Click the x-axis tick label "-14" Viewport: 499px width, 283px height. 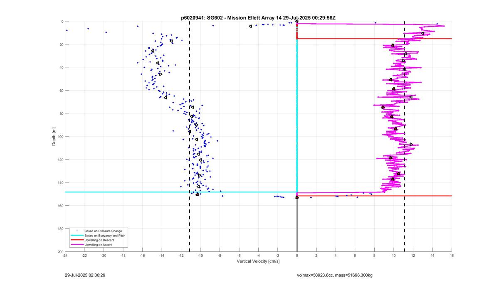[162, 256]
